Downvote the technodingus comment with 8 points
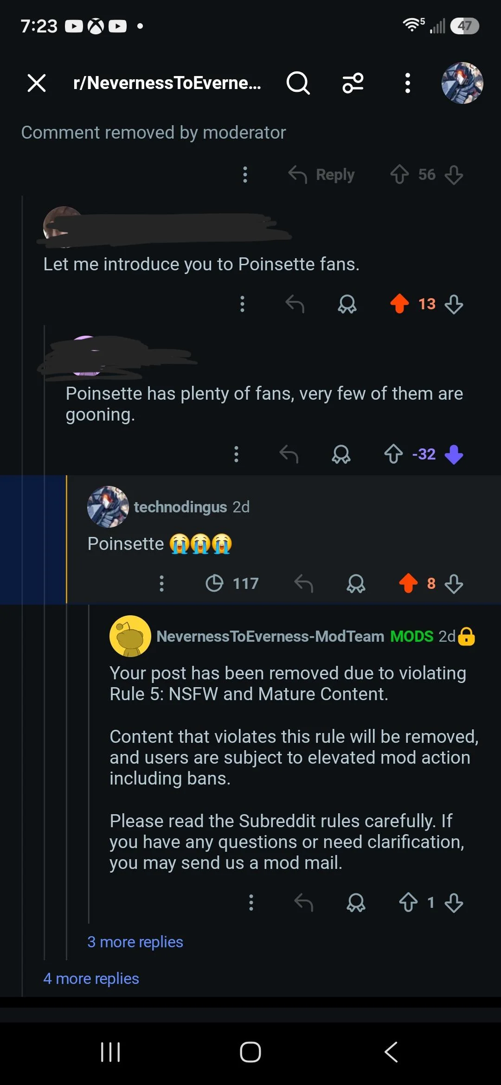 click(454, 583)
